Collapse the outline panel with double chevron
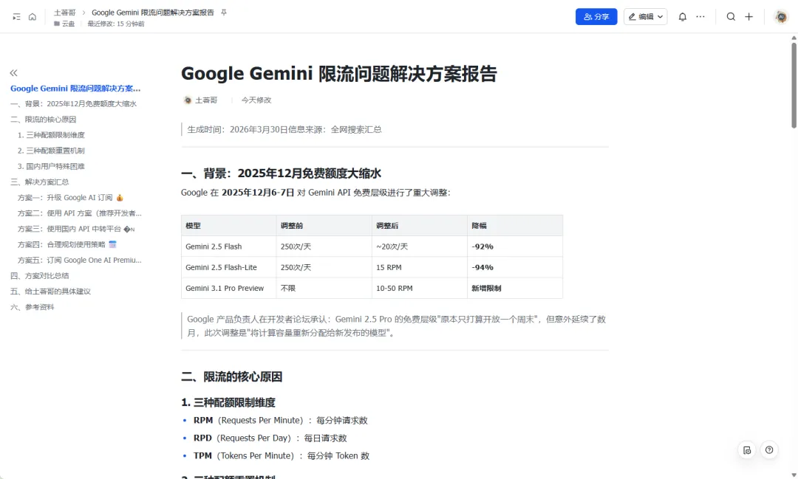This screenshot has height=479, width=798. 14,73
